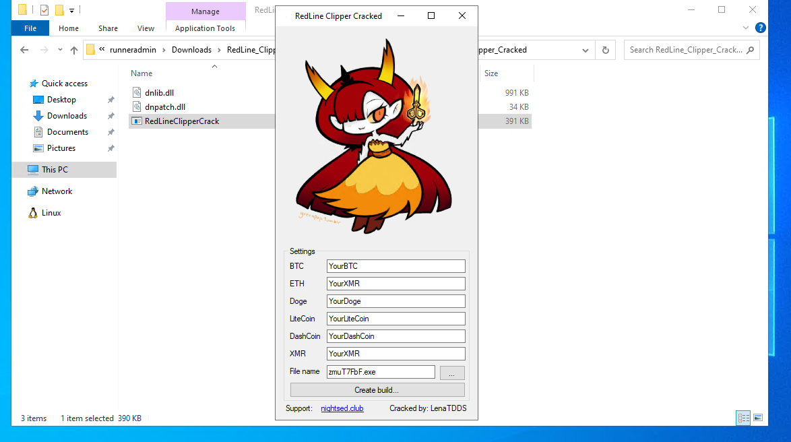
Task: Click the dnpatch.dll file
Action: pyautogui.click(x=164, y=106)
